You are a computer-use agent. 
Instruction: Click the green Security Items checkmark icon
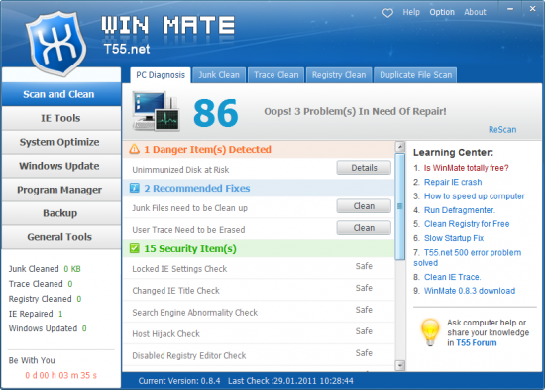point(134,248)
